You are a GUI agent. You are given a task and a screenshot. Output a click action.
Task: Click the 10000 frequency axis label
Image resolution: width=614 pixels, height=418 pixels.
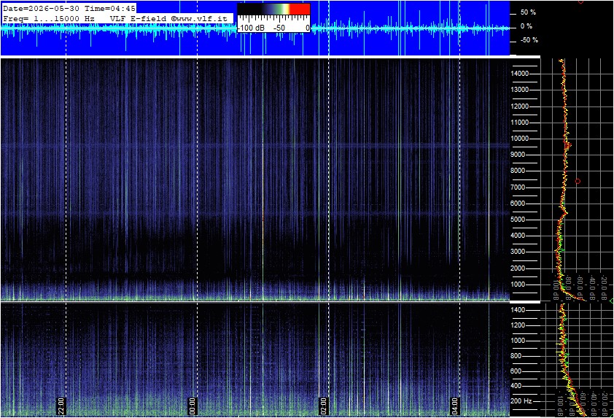520,139
